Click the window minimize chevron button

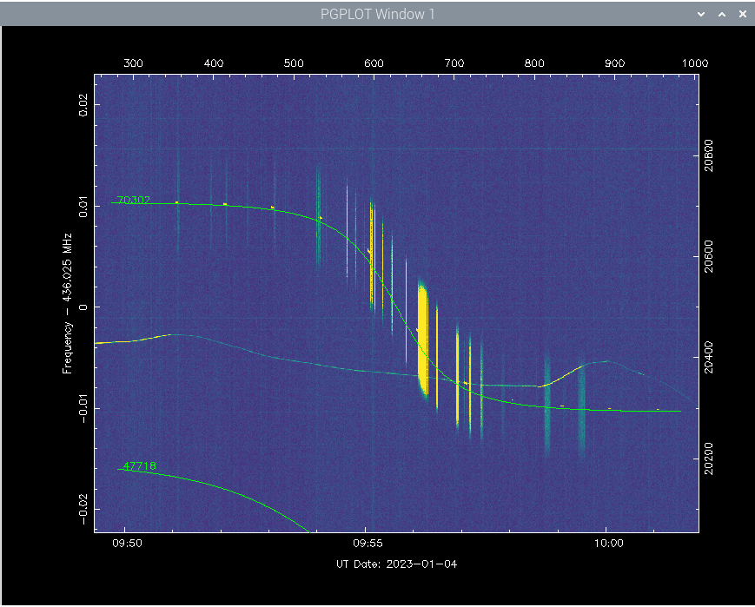tap(701, 15)
